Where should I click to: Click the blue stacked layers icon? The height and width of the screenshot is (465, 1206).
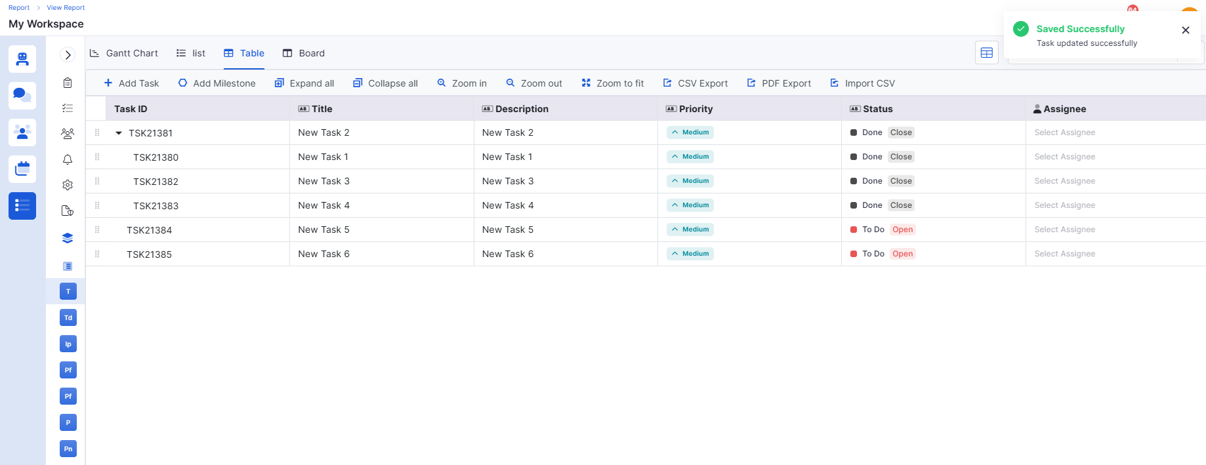68,238
